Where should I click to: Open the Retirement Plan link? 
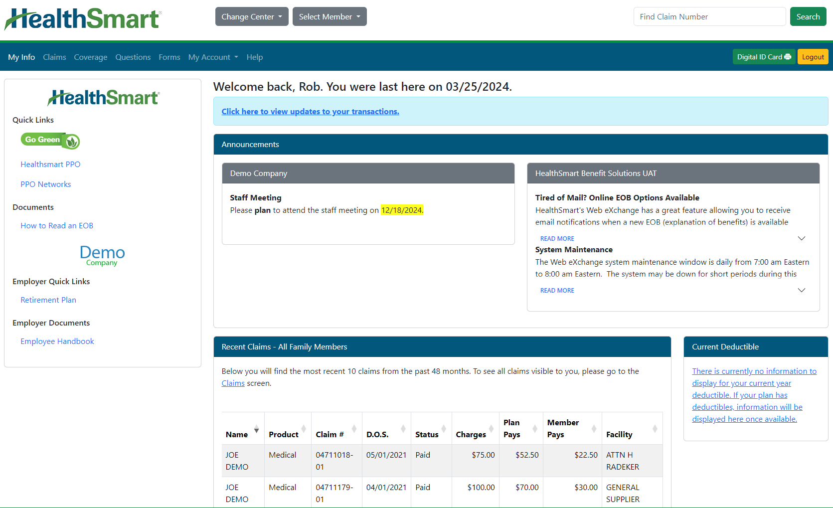coord(48,300)
